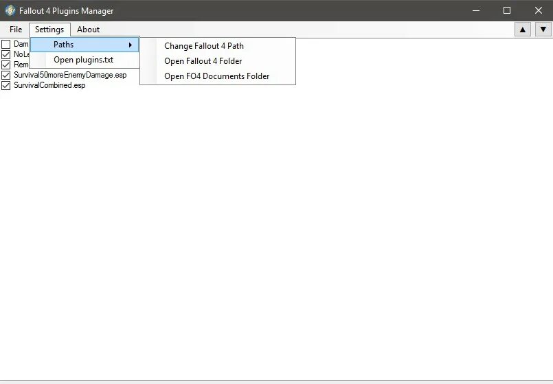Maximize the Plugins Manager window
Viewport: 553px width, 384px height.
pos(507,10)
